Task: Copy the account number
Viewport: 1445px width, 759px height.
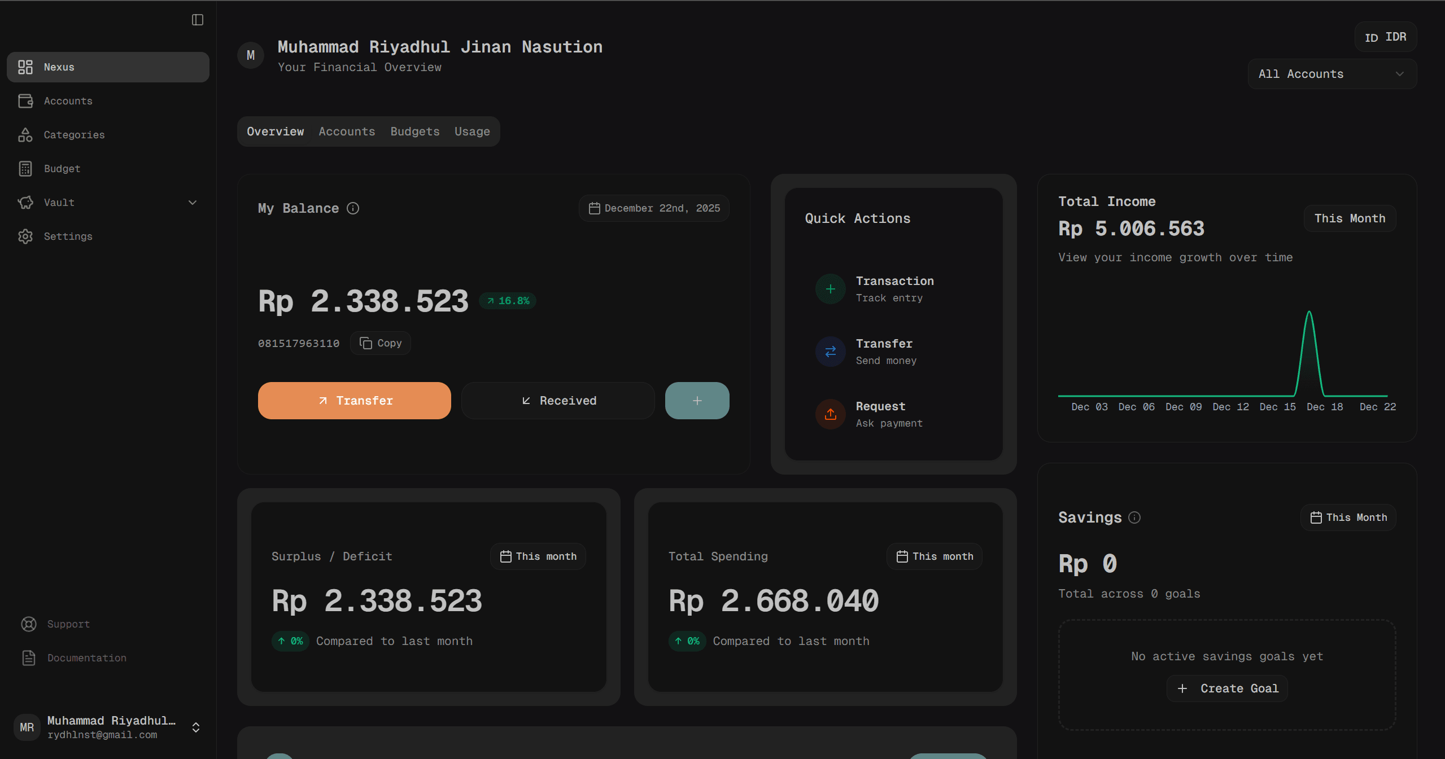Action: tap(381, 343)
